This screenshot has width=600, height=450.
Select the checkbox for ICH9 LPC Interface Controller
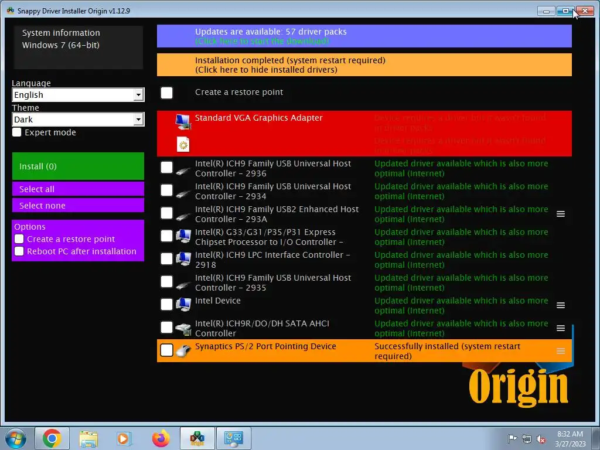point(167,258)
